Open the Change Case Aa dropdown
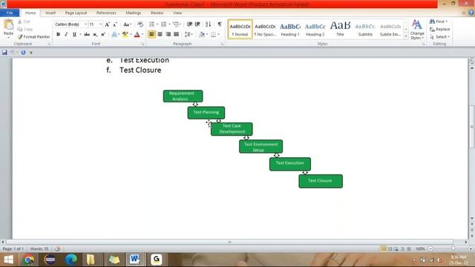 coord(127,24)
